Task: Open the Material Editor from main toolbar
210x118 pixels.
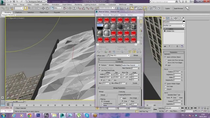Action: 145,8
